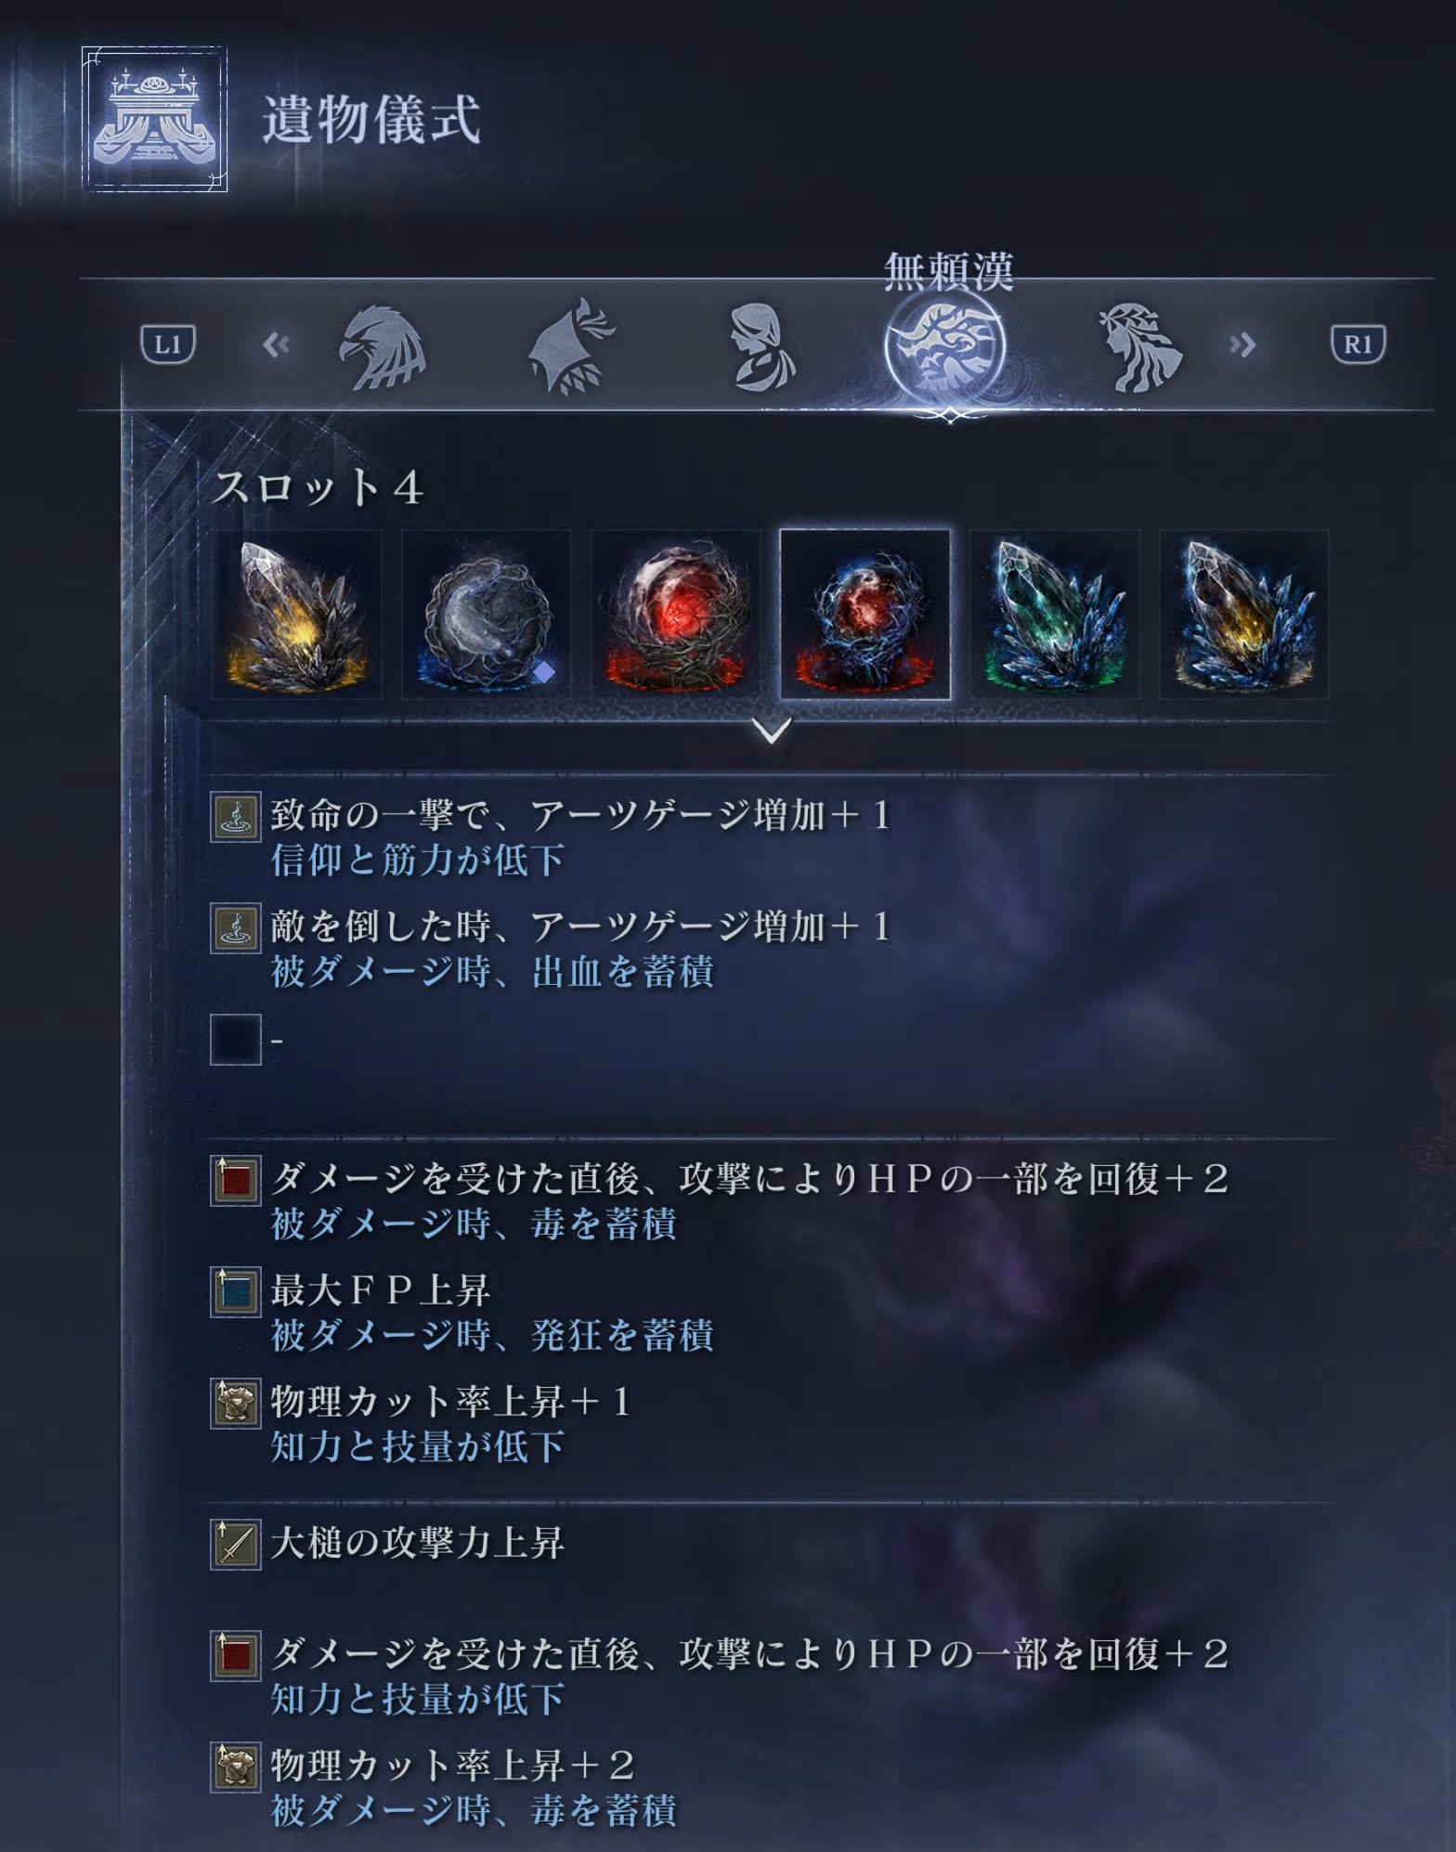
Task: Select the pale moon orb relic
Action: click(487, 615)
